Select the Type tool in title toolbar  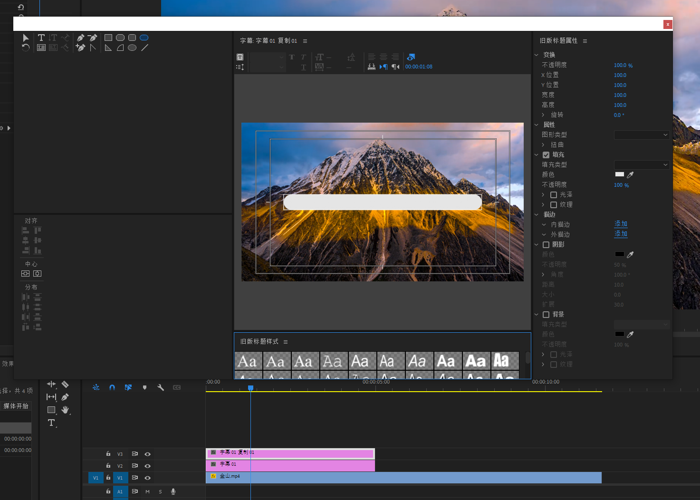coord(41,38)
